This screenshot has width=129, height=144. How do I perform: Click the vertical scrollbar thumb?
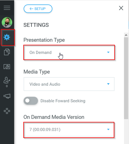(126, 78)
